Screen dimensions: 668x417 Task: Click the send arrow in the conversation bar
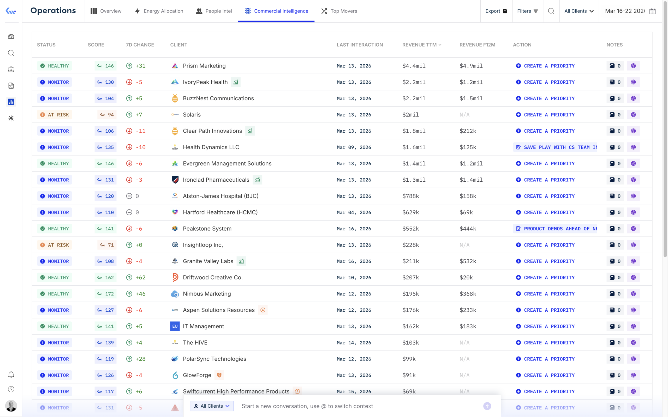click(x=487, y=406)
